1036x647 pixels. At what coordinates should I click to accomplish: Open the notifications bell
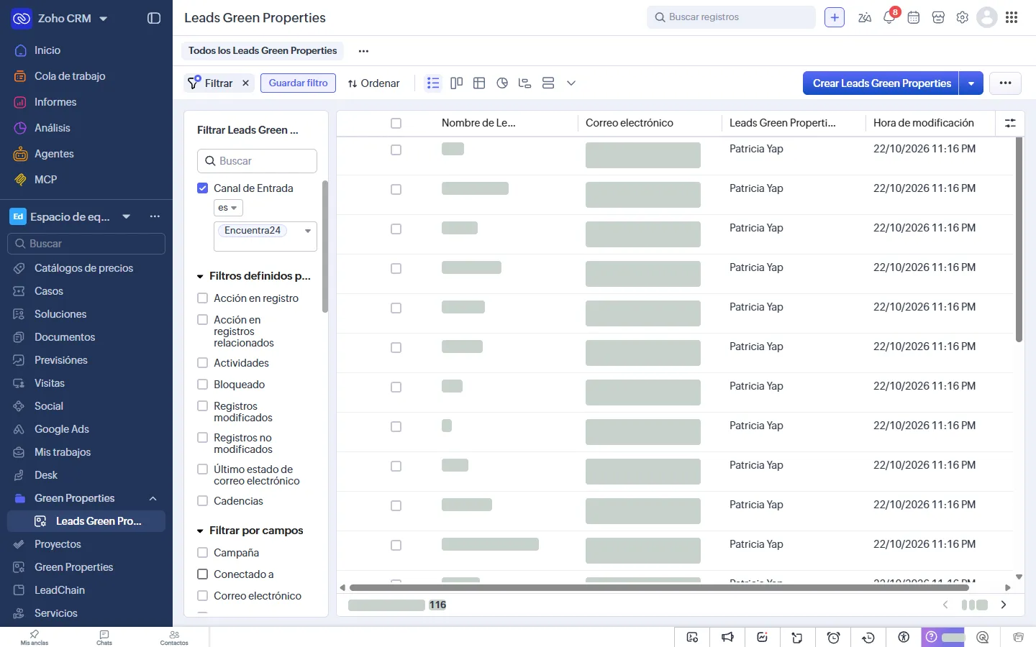[889, 17]
